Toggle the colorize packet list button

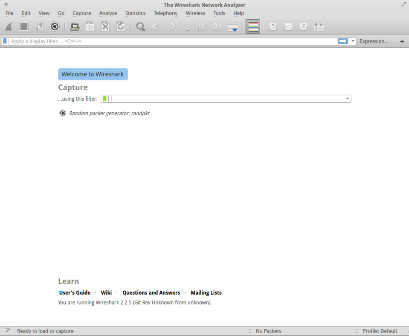point(253,26)
